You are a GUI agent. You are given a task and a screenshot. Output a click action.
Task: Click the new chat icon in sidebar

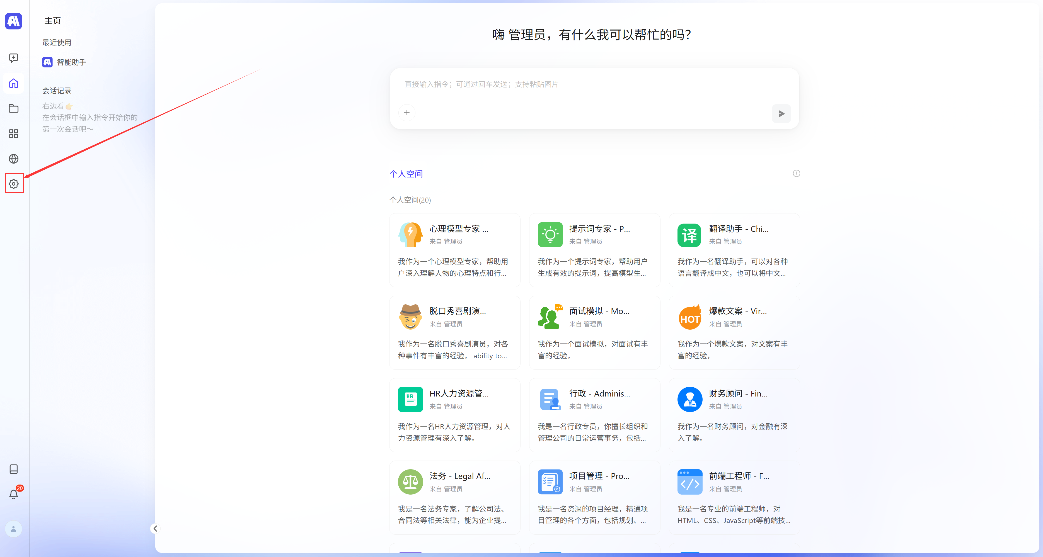[x=14, y=58]
